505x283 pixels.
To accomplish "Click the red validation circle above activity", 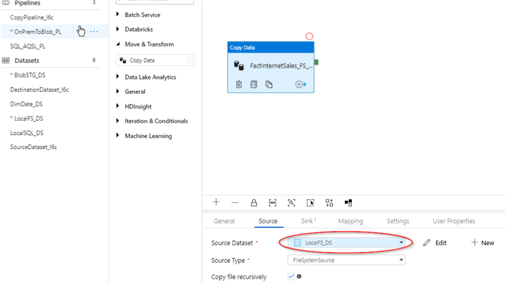I will (309, 36).
